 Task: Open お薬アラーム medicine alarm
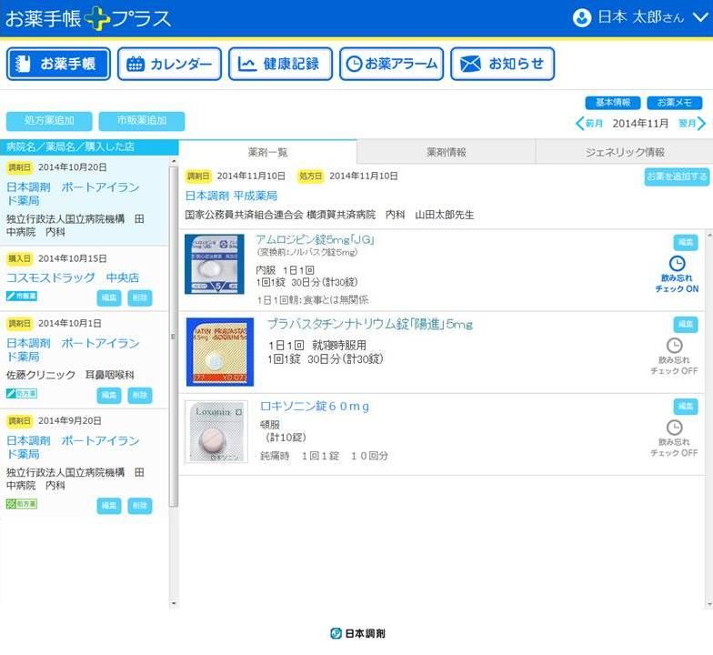[x=391, y=64]
